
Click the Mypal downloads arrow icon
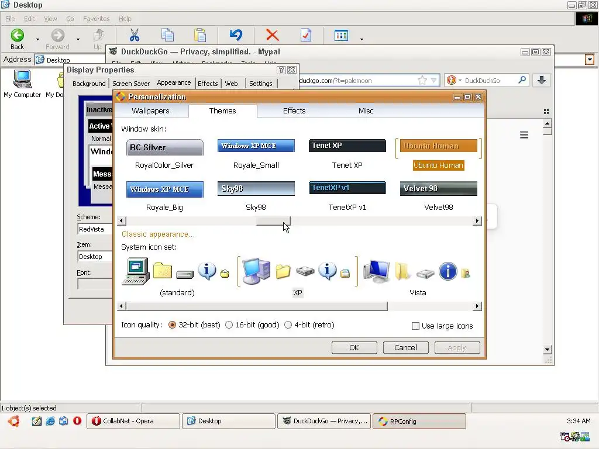pos(541,80)
